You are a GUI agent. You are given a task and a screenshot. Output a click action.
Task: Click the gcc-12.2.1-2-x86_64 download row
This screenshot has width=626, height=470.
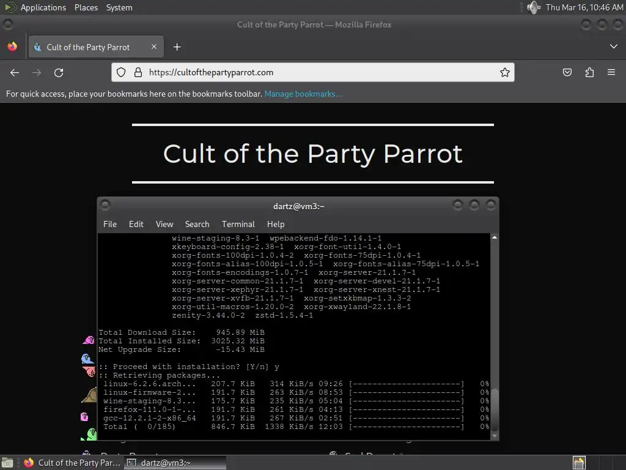click(296, 419)
